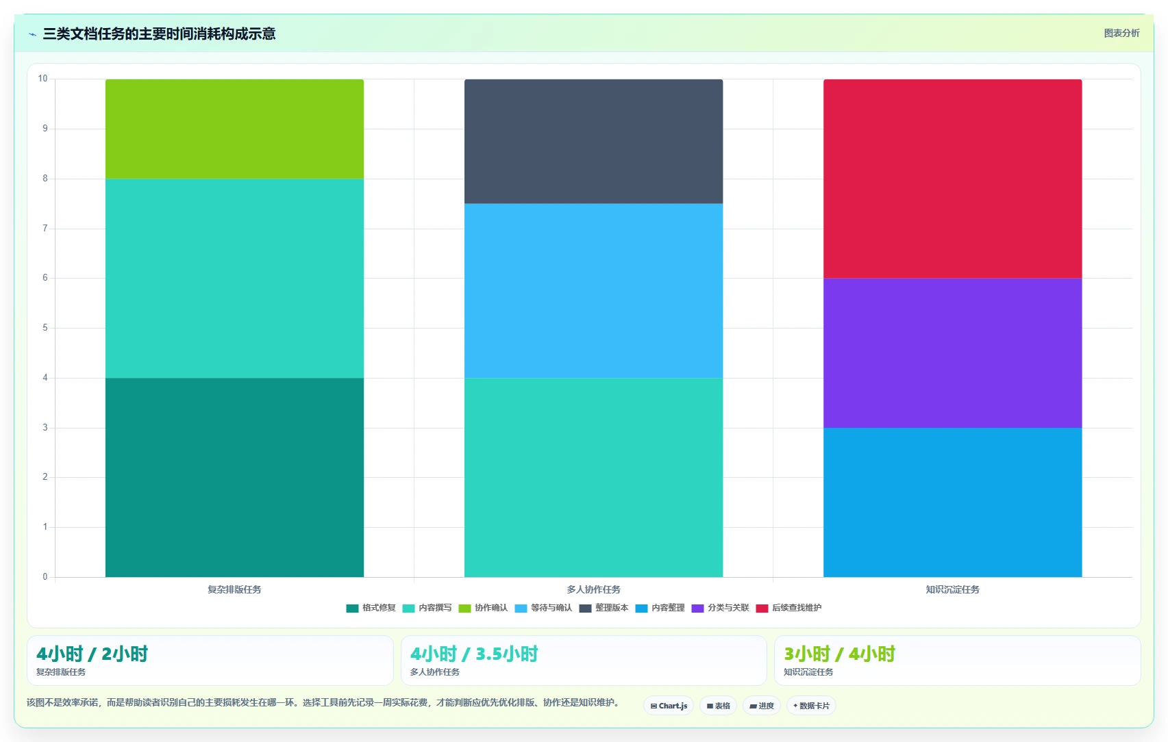Click the light blue 等待与确认 bar segment
Viewport: 1168px width, 742px height.
[593, 290]
